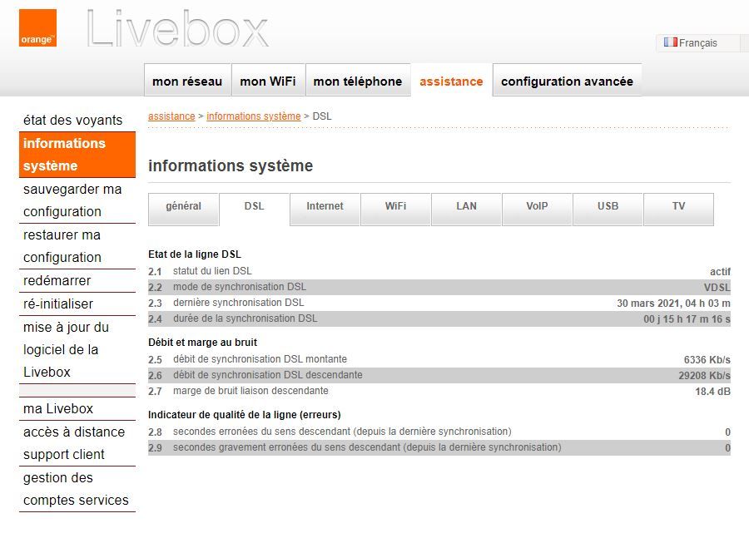Go to configuration avancée
The width and height of the screenshot is (749, 538).
coord(567,81)
